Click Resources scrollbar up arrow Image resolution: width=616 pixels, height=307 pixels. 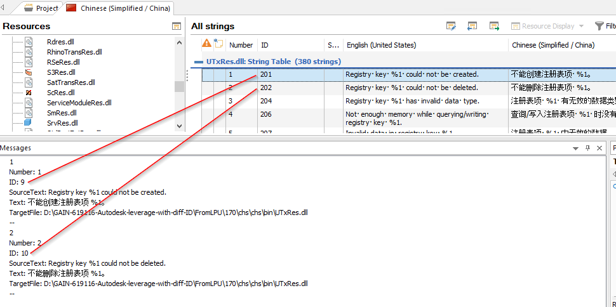click(179, 42)
